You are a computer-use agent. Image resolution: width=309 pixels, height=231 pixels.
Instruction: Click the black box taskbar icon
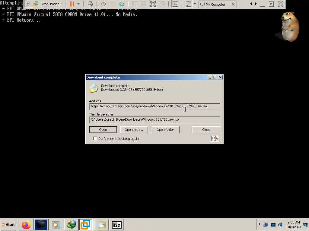(x=41, y=225)
